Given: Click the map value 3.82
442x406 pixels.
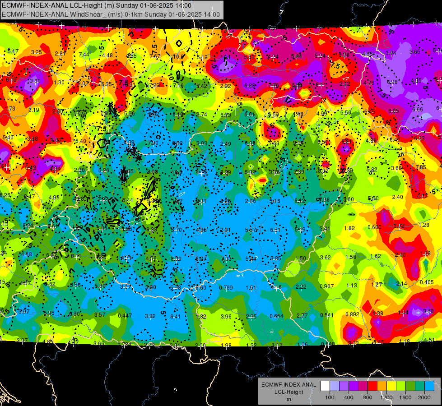Looking at the screenshot, I should click(150, 316).
